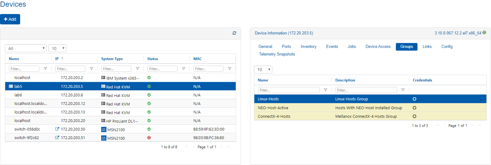Click the filter funnel icon for System Type column
The image size is (491, 165).
coord(137,69)
